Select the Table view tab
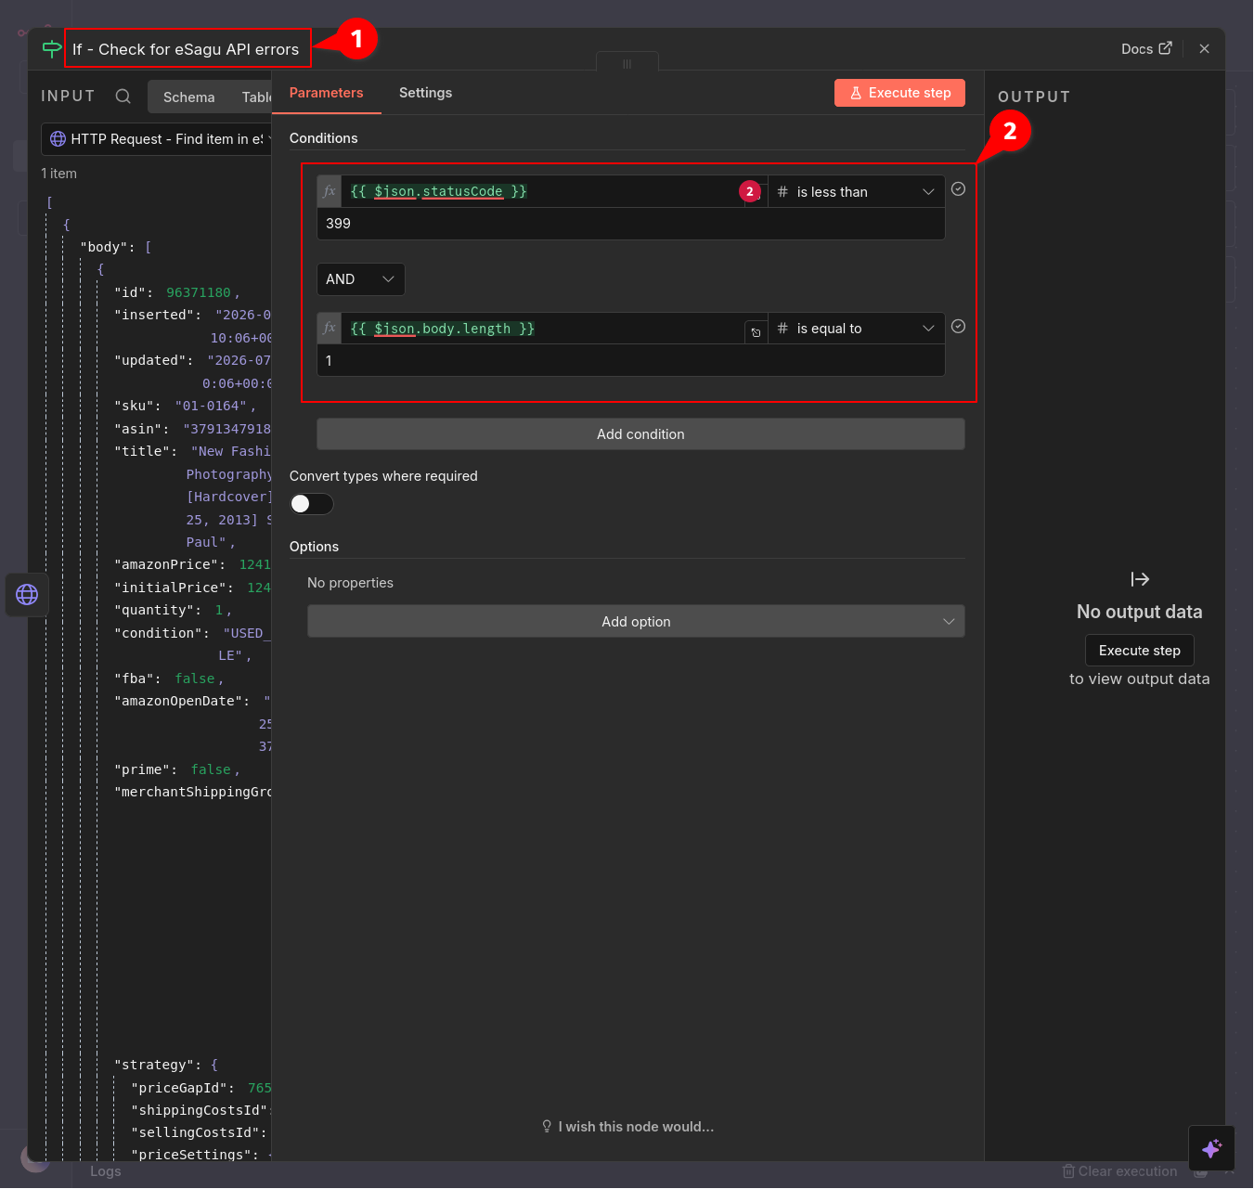The image size is (1254, 1189). [257, 97]
